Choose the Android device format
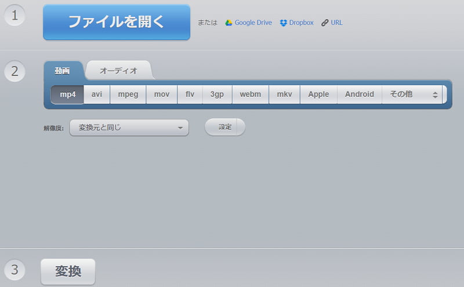The height and width of the screenshot is (287, 464). [x=360, y=95]
